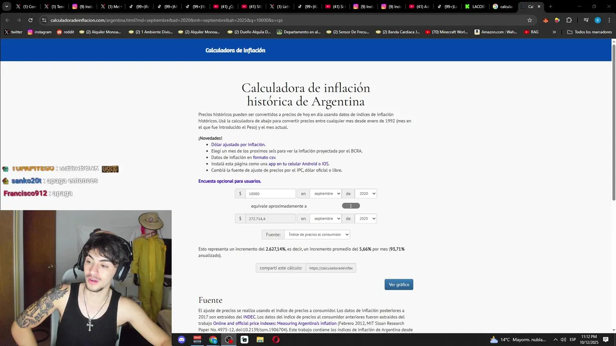Open the reddit bookmark

coord(65,32)
